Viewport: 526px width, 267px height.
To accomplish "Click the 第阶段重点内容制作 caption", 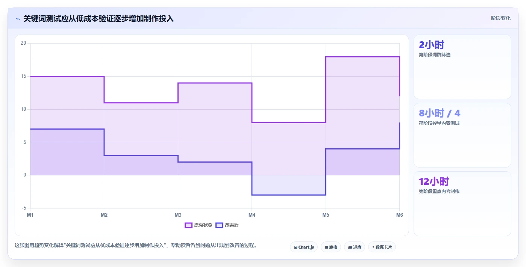I will coord(439,192).
